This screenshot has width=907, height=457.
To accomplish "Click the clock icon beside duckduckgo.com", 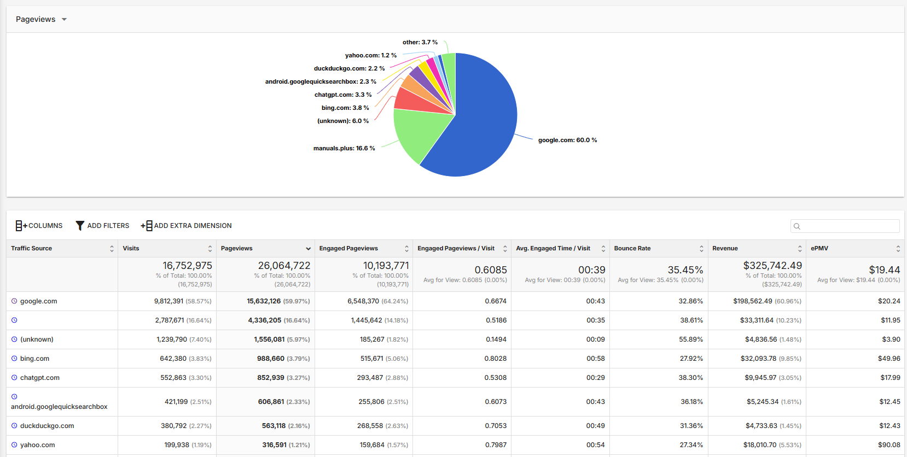I will [14, 426].
